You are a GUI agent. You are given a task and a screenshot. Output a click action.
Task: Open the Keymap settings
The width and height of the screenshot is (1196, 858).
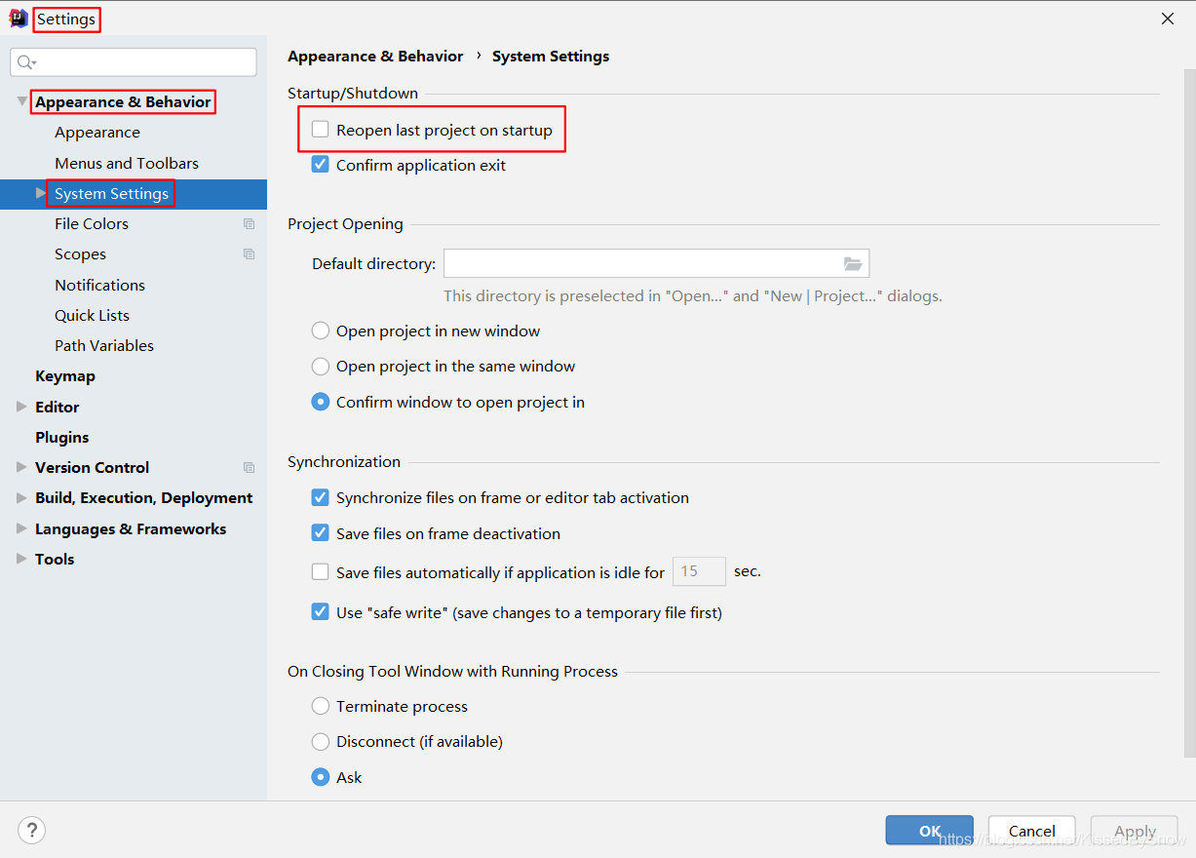click(x=65, y=376)
